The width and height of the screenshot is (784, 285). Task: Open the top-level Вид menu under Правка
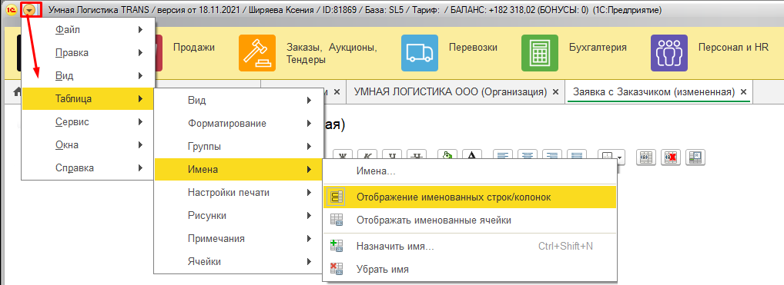point(89,76)
